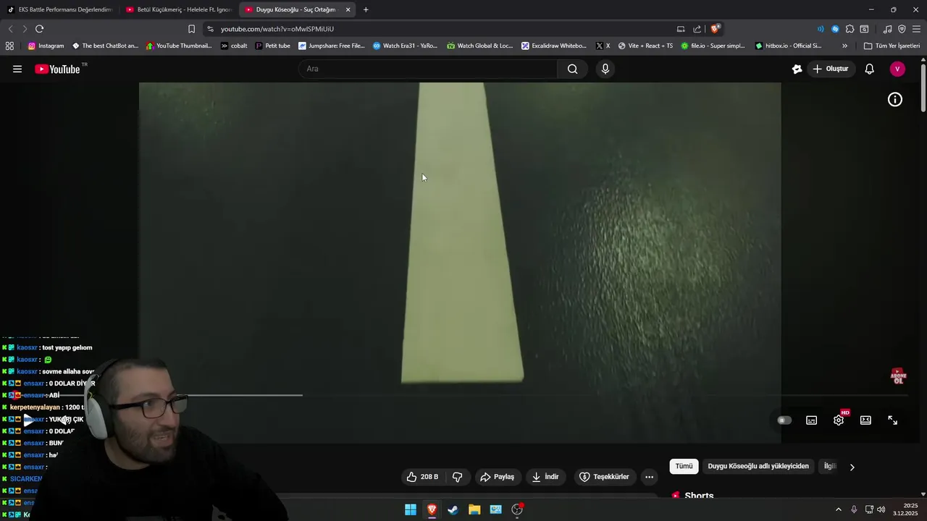Click the share page icon in the address bar
The height and width of the screenshot is (521, 927).
pyautogui.click(x=697, y=29)
